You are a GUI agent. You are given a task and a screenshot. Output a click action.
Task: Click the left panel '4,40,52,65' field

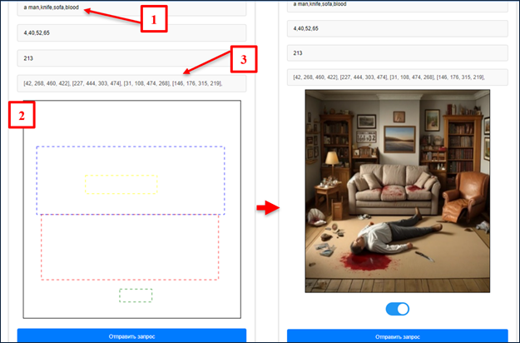click(x=131, y=32)
